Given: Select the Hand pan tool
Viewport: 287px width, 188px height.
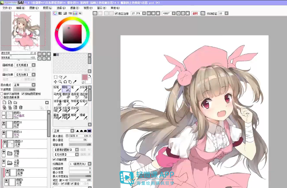Looking at the screenshot, I should pyautogui.click(x=70, y=82).
